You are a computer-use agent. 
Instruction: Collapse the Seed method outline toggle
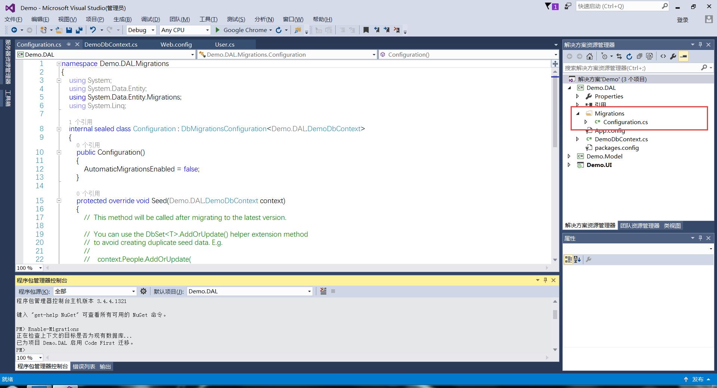point(59,201)
